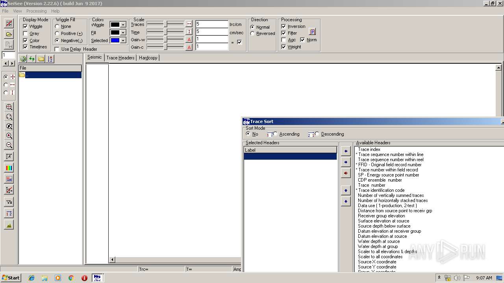Click the rainbow color palette icon

coord(9,168)
